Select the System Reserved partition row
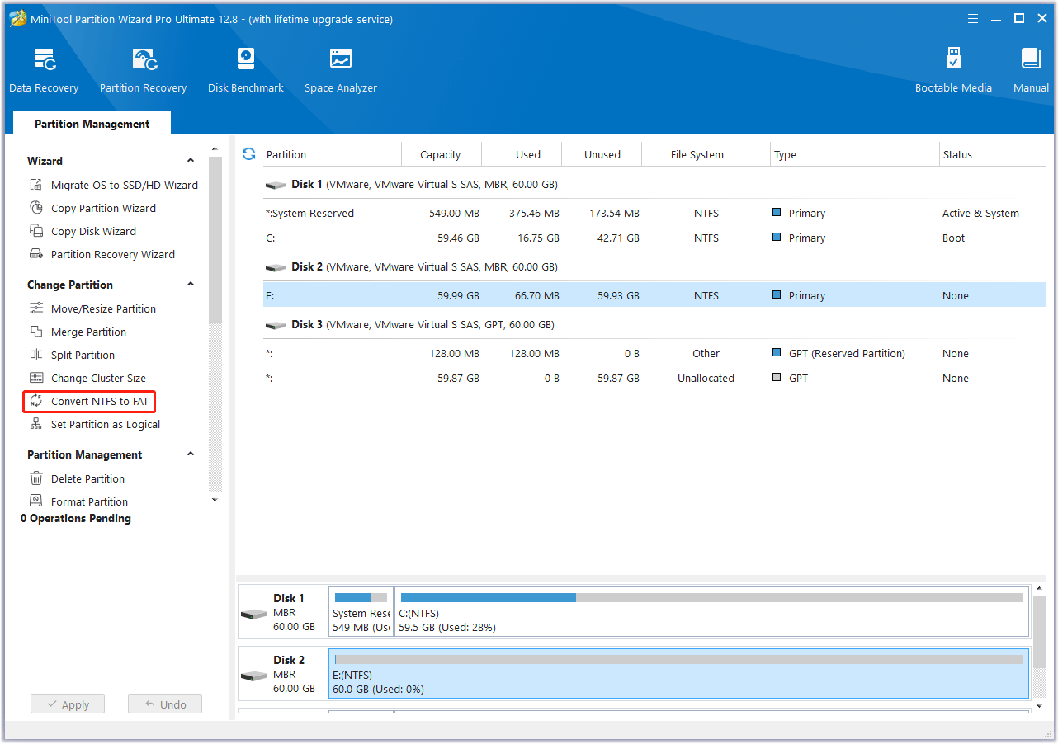Viewport: 1058px width, 744px height. [x=654, y=213]
